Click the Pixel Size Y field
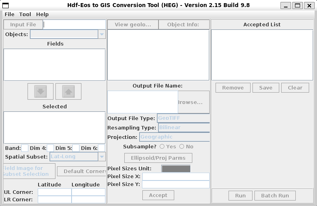317x206 pixels. [176, 184]
